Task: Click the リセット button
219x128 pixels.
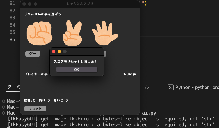Action: click(x=35, y=108)
